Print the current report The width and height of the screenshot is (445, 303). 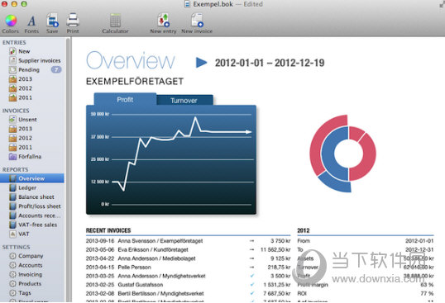(73, 23)
